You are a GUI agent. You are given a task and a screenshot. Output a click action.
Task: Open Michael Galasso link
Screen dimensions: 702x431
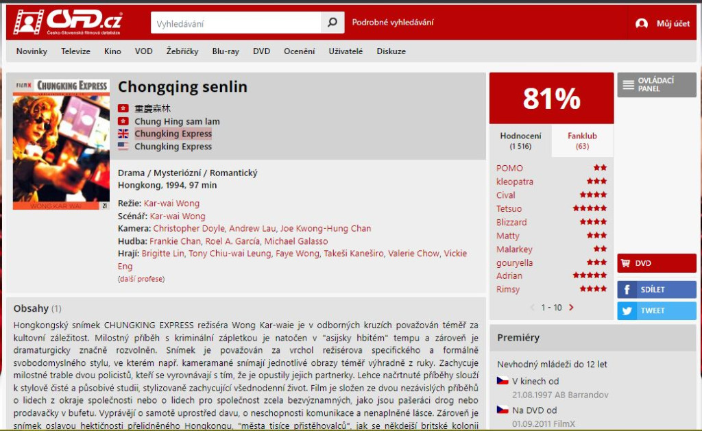point(296,241)
